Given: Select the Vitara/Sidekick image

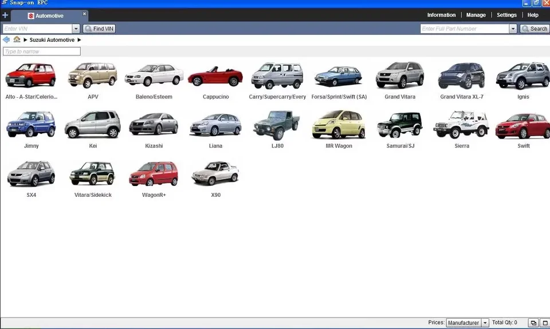Looking at the screenshot, I should [x=93, y=173].
